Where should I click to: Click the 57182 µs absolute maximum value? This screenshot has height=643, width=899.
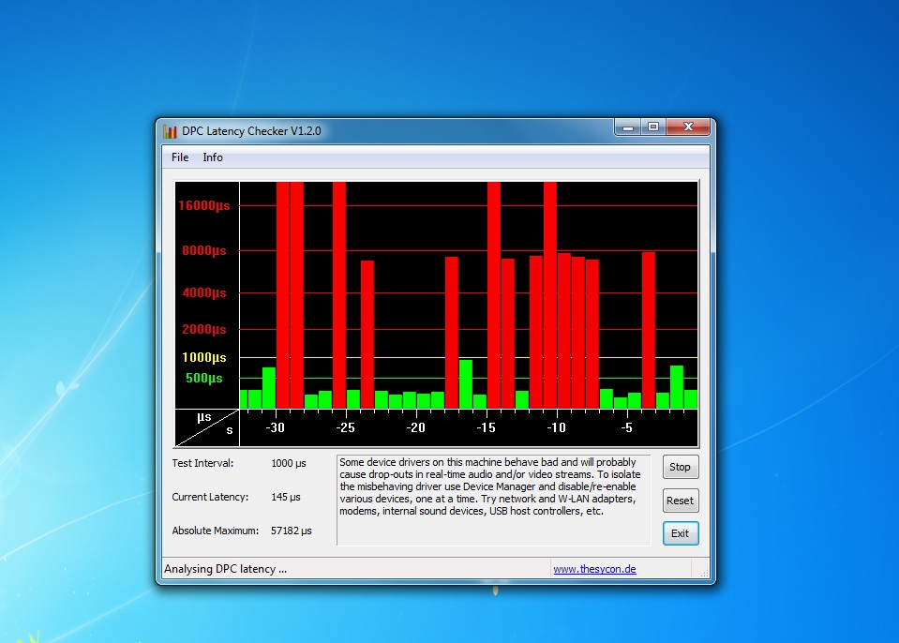point(292,531)
